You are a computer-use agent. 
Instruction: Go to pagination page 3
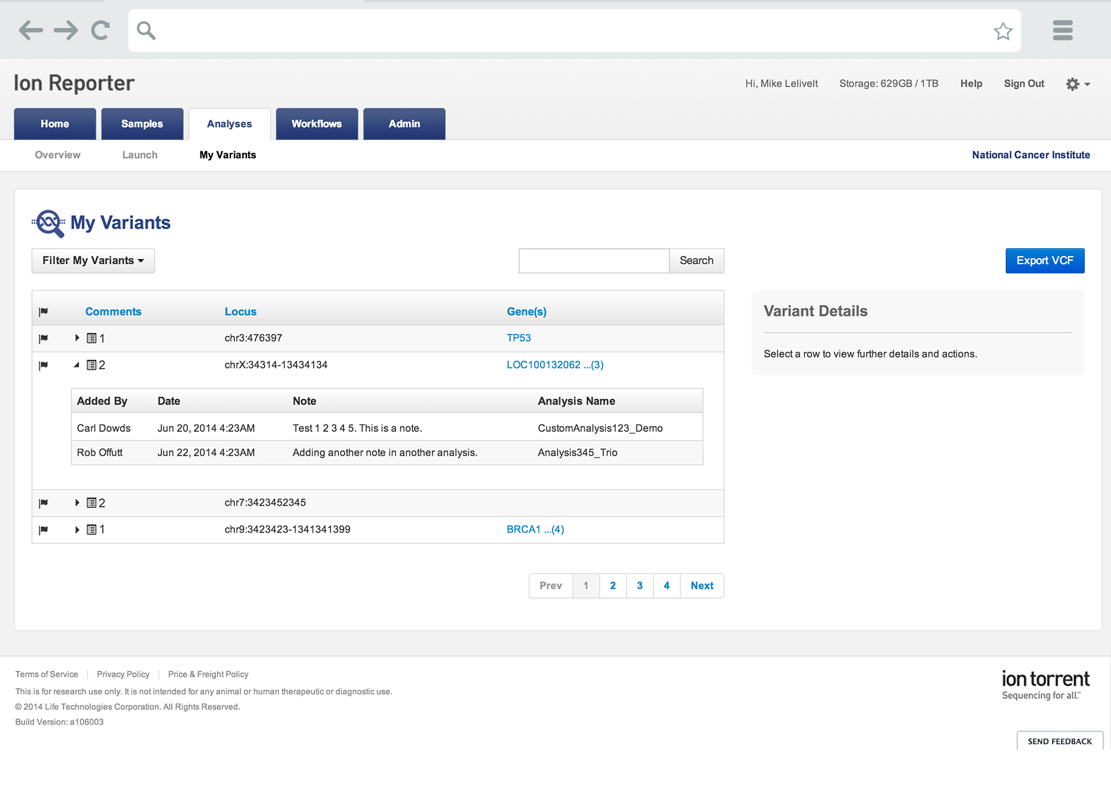640,586
